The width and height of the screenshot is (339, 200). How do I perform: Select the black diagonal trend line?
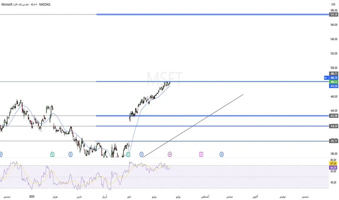click(193, 125)
